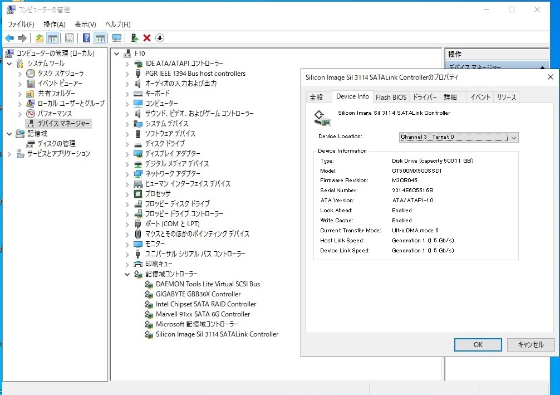560x395 pixels.
Task: Click Ultra DMA mode 6 value
Action: click(415, 231)
